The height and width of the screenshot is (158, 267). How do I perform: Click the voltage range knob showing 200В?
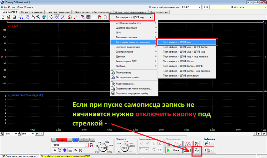click(x=103, y=148)
